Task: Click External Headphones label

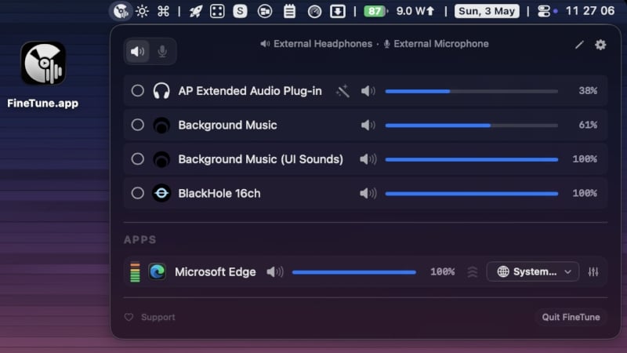Action: [323, 44]
